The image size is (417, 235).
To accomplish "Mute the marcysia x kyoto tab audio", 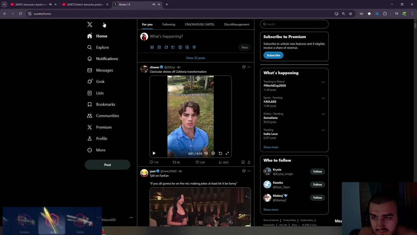I will pyautogui.click(x=50, y=5).
